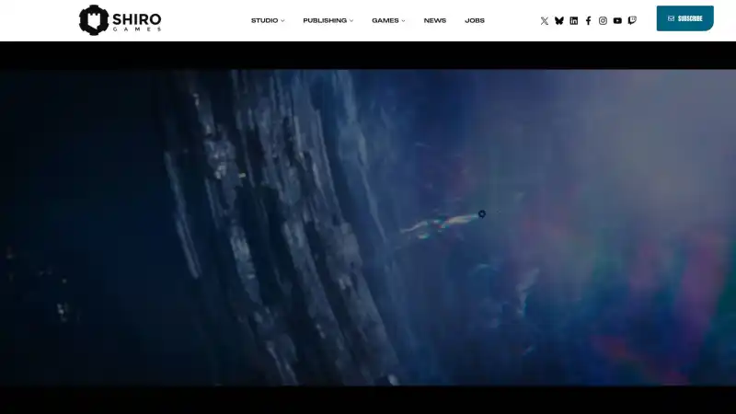The width and height of the screenshot is (736, 414).
Task: Go to the News page
Action: [x=434, y=20]
